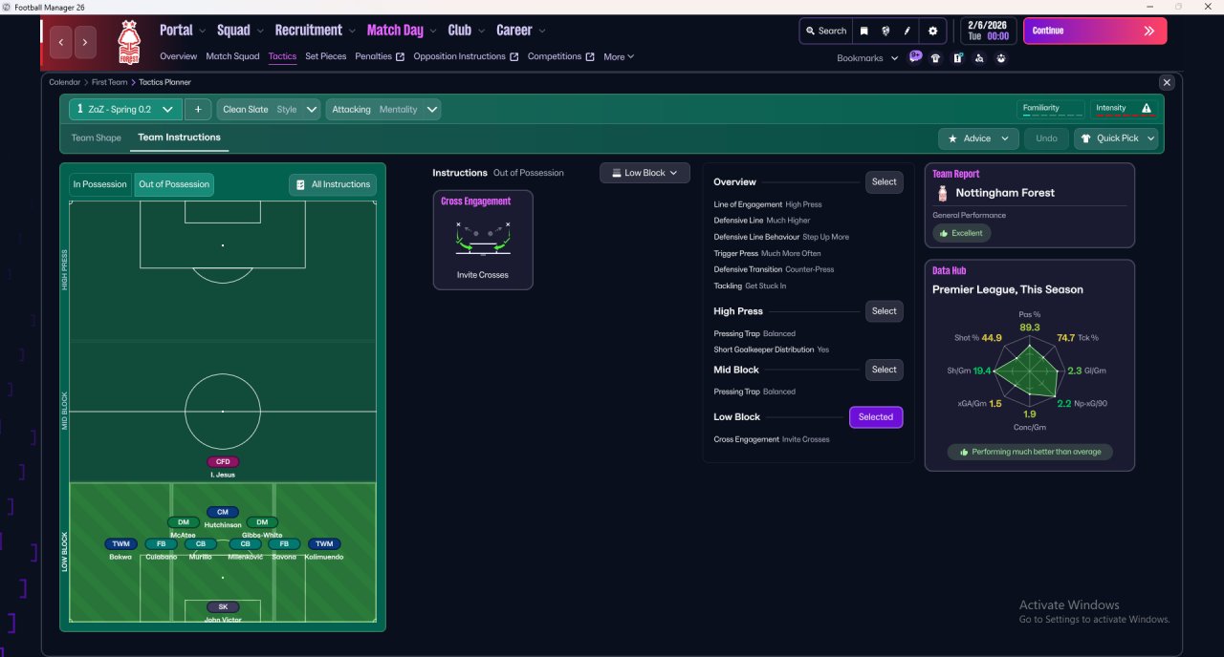Click the Undo button
The height and width of the screenshot is (657, 1224).
click(1046, 138)
